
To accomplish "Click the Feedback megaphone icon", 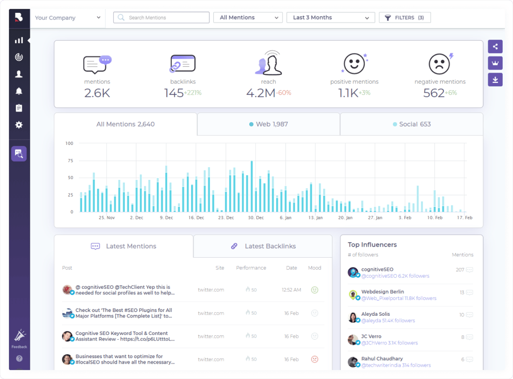I will pos(19,336).
